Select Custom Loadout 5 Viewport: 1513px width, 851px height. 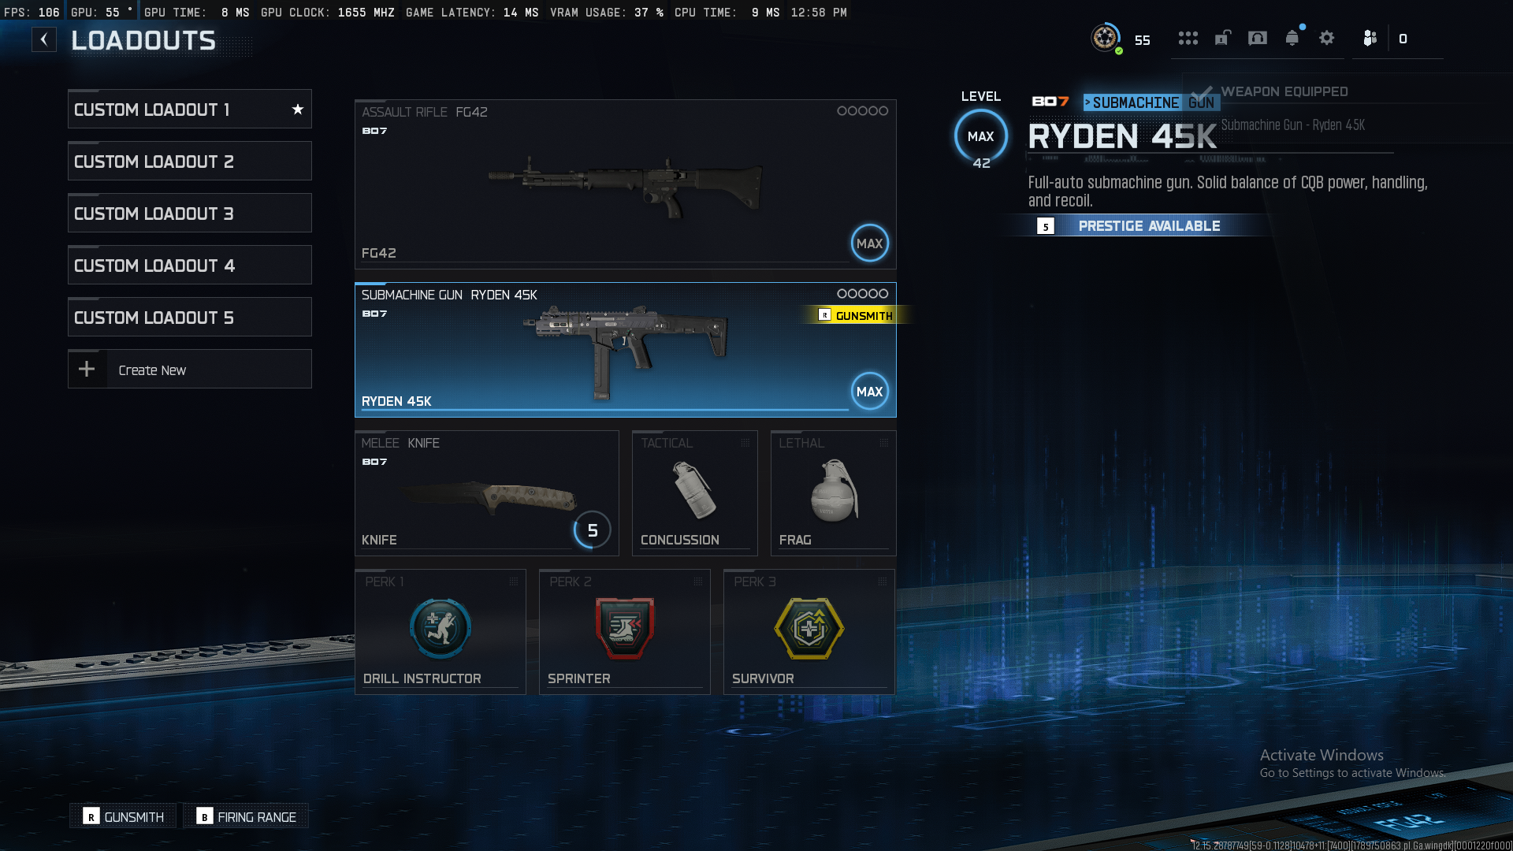(x=190, y=318)
